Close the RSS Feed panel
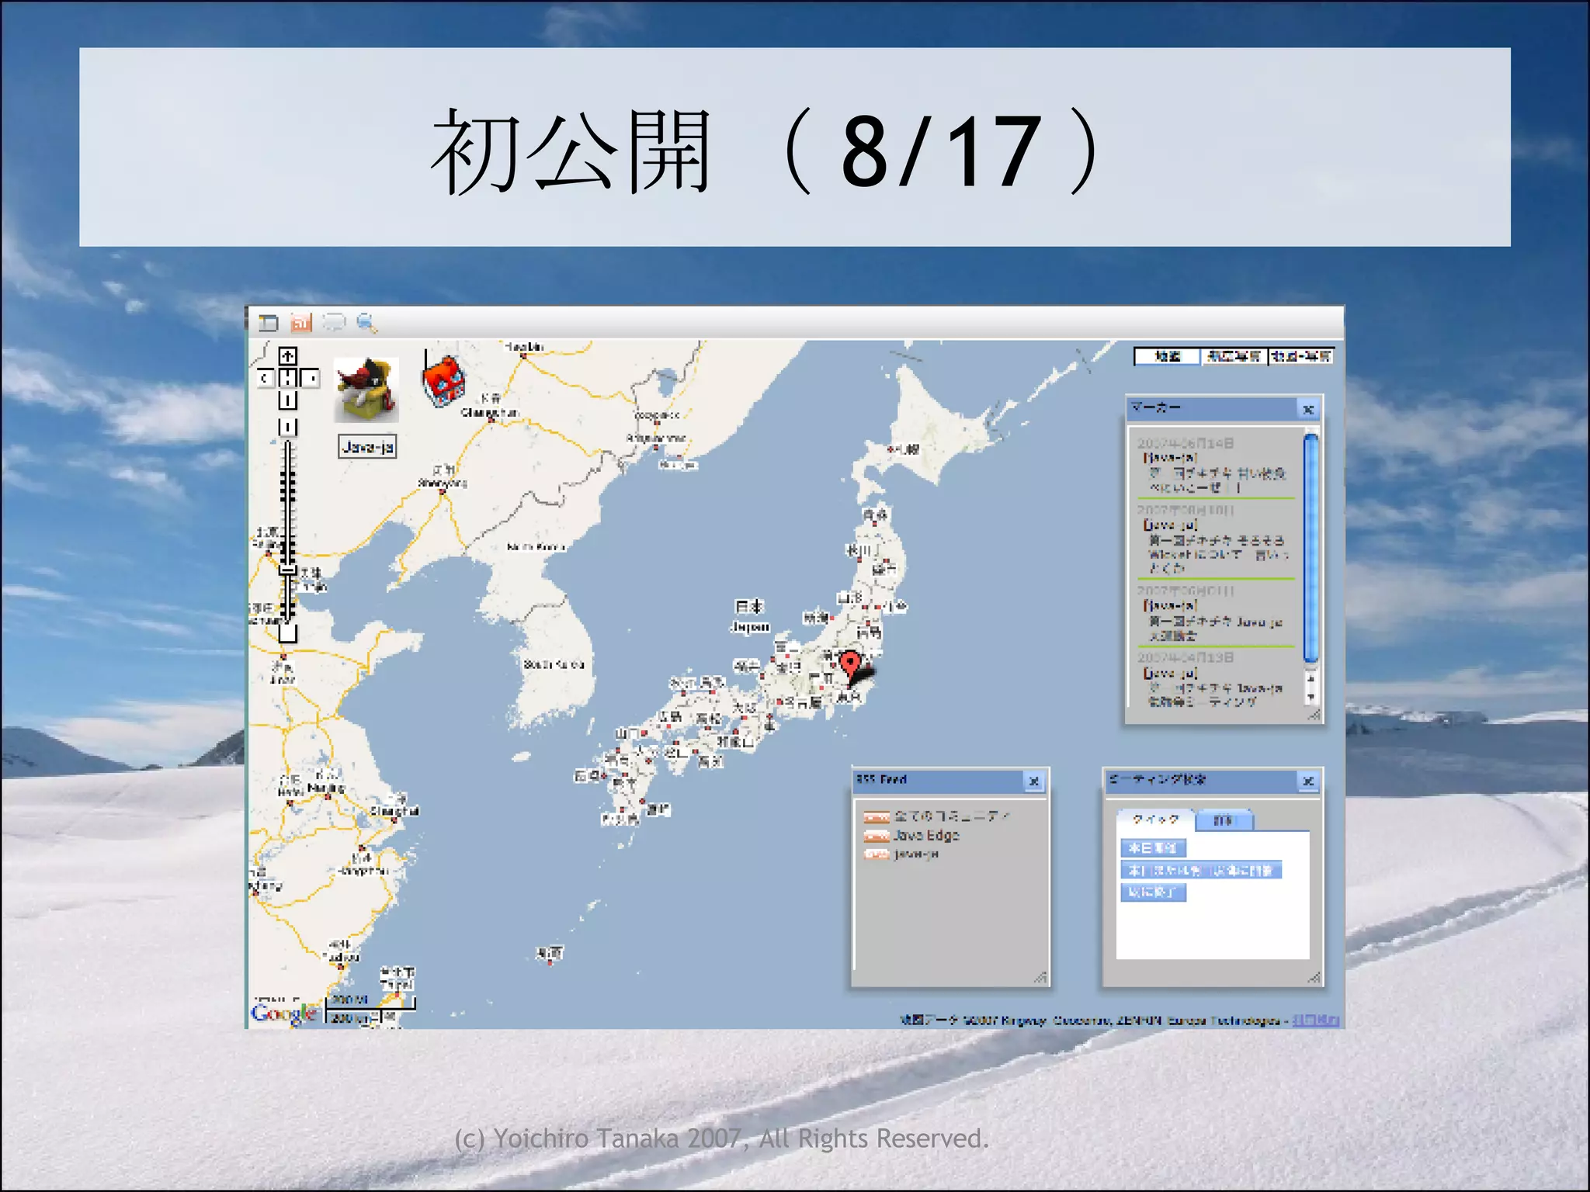This screenshot has width=1590, height=1192. click(1034, 781)
